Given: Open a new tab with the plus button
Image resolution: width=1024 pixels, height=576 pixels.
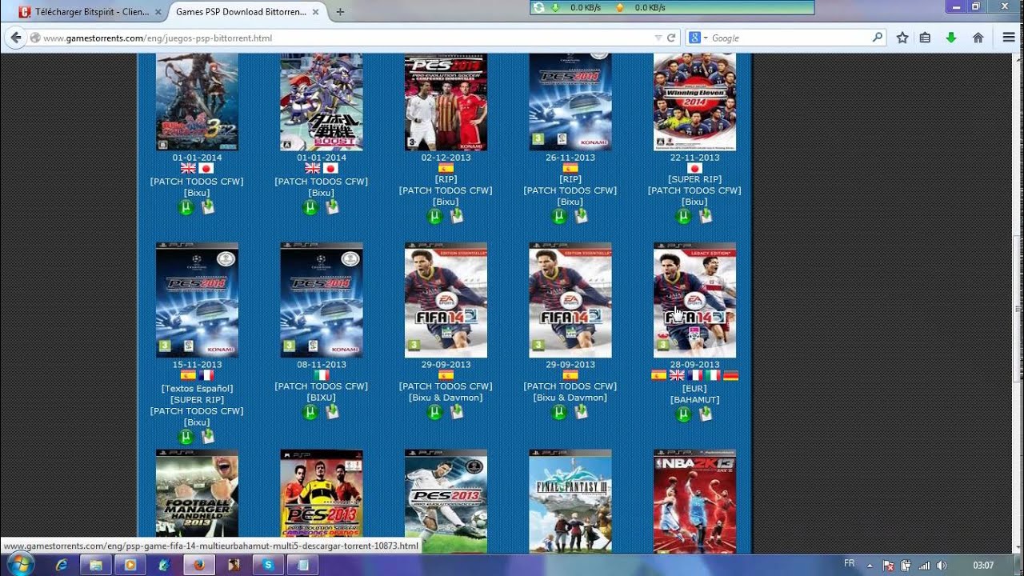Looking at the screenshot, I should click(x=340, y=12).
